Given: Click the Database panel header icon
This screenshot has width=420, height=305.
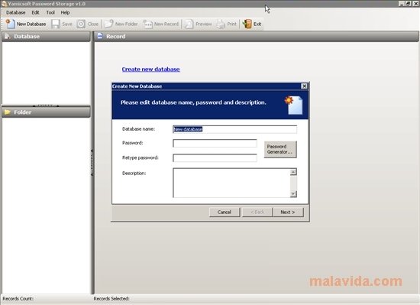Looking at the screenshot, I should [x=7, y=36].
